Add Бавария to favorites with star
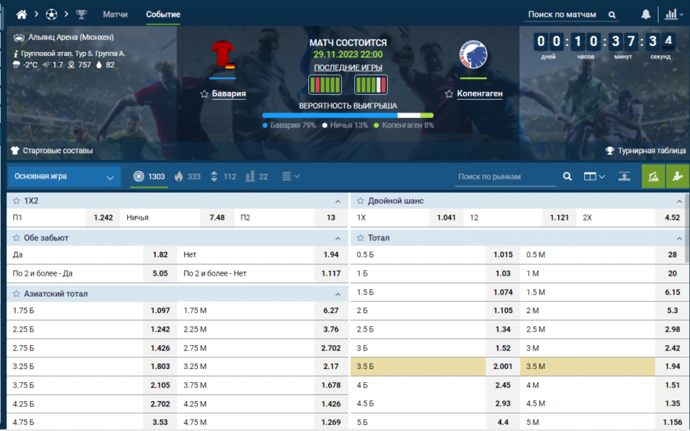 tap(204, 94)
